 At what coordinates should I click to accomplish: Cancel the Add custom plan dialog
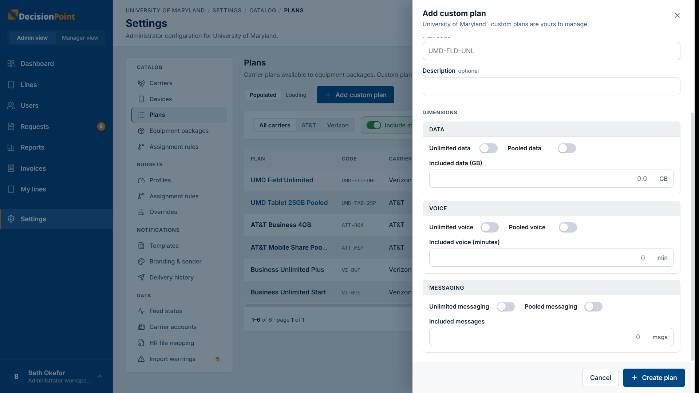(600, 378)
